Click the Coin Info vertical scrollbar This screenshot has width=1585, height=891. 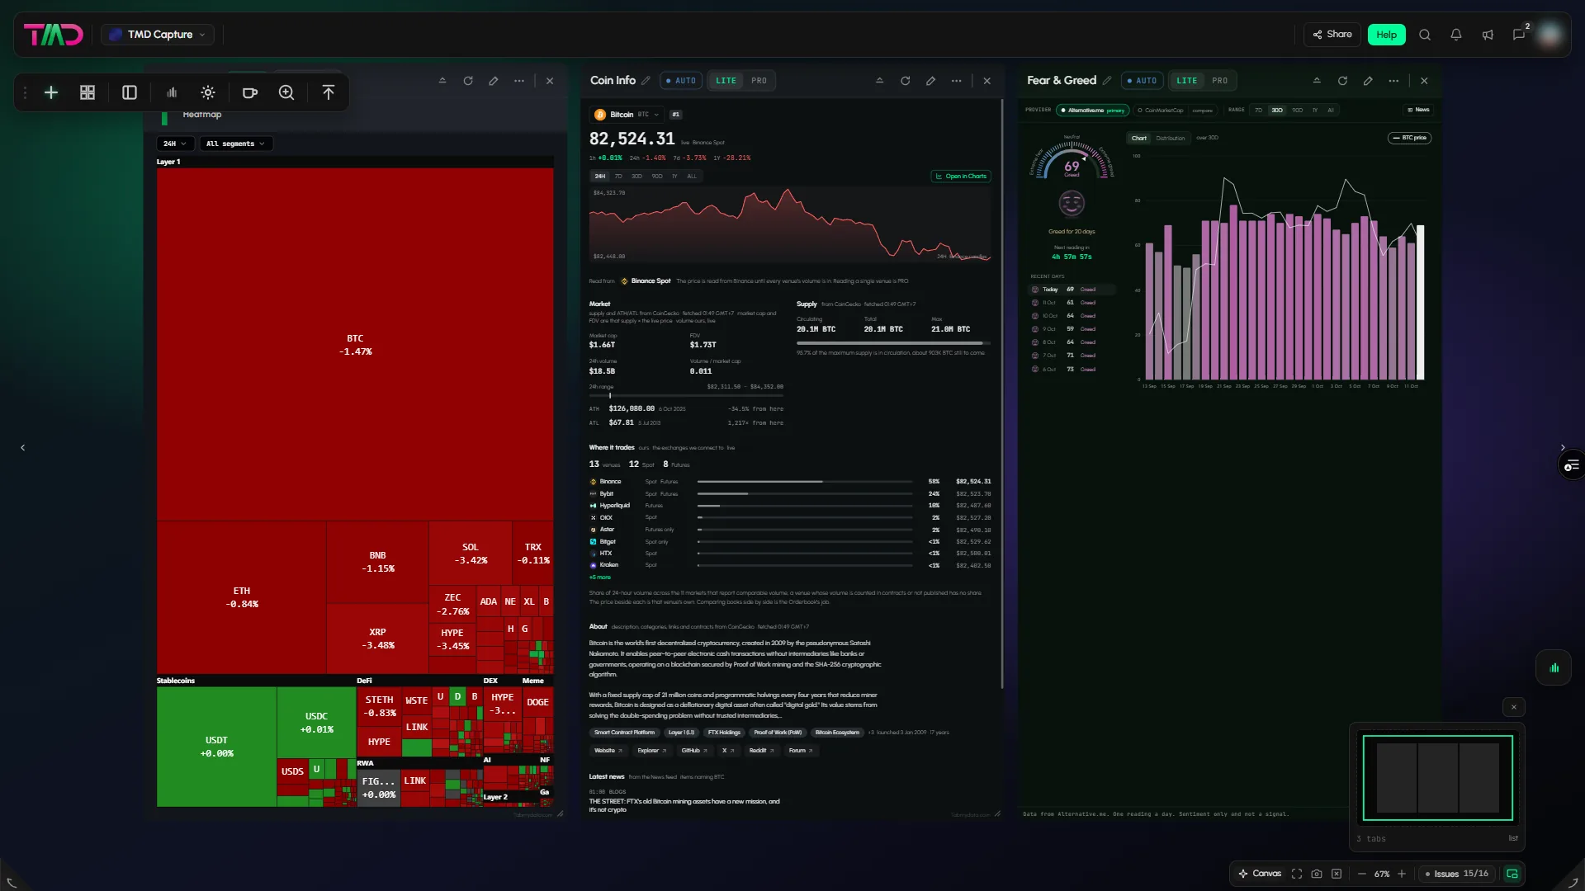1002,394
